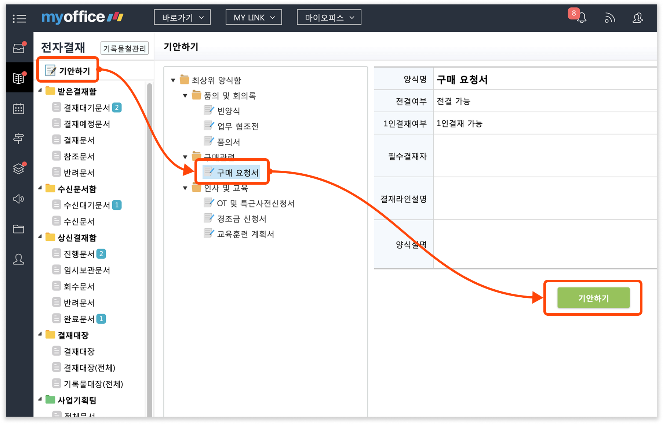Select the OT 및 특근사전신청서 form
The width and height of the screenshot is (663, 424).
256,203
